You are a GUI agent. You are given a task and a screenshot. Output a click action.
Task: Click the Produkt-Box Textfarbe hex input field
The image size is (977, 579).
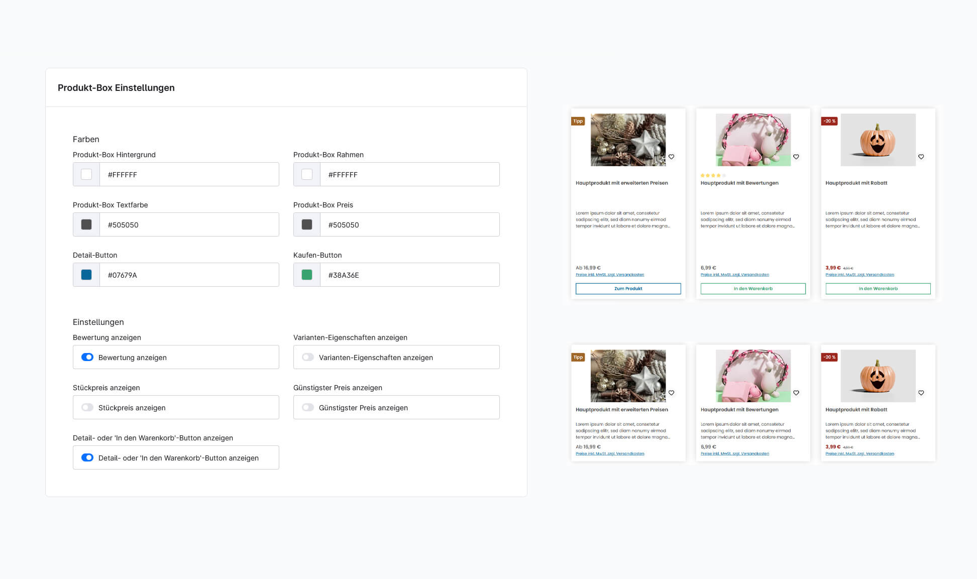pyautogui.click(x=189, y=224)
